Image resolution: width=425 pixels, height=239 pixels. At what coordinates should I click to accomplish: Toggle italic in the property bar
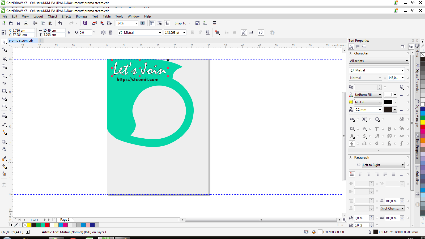(x=200, y=33)
